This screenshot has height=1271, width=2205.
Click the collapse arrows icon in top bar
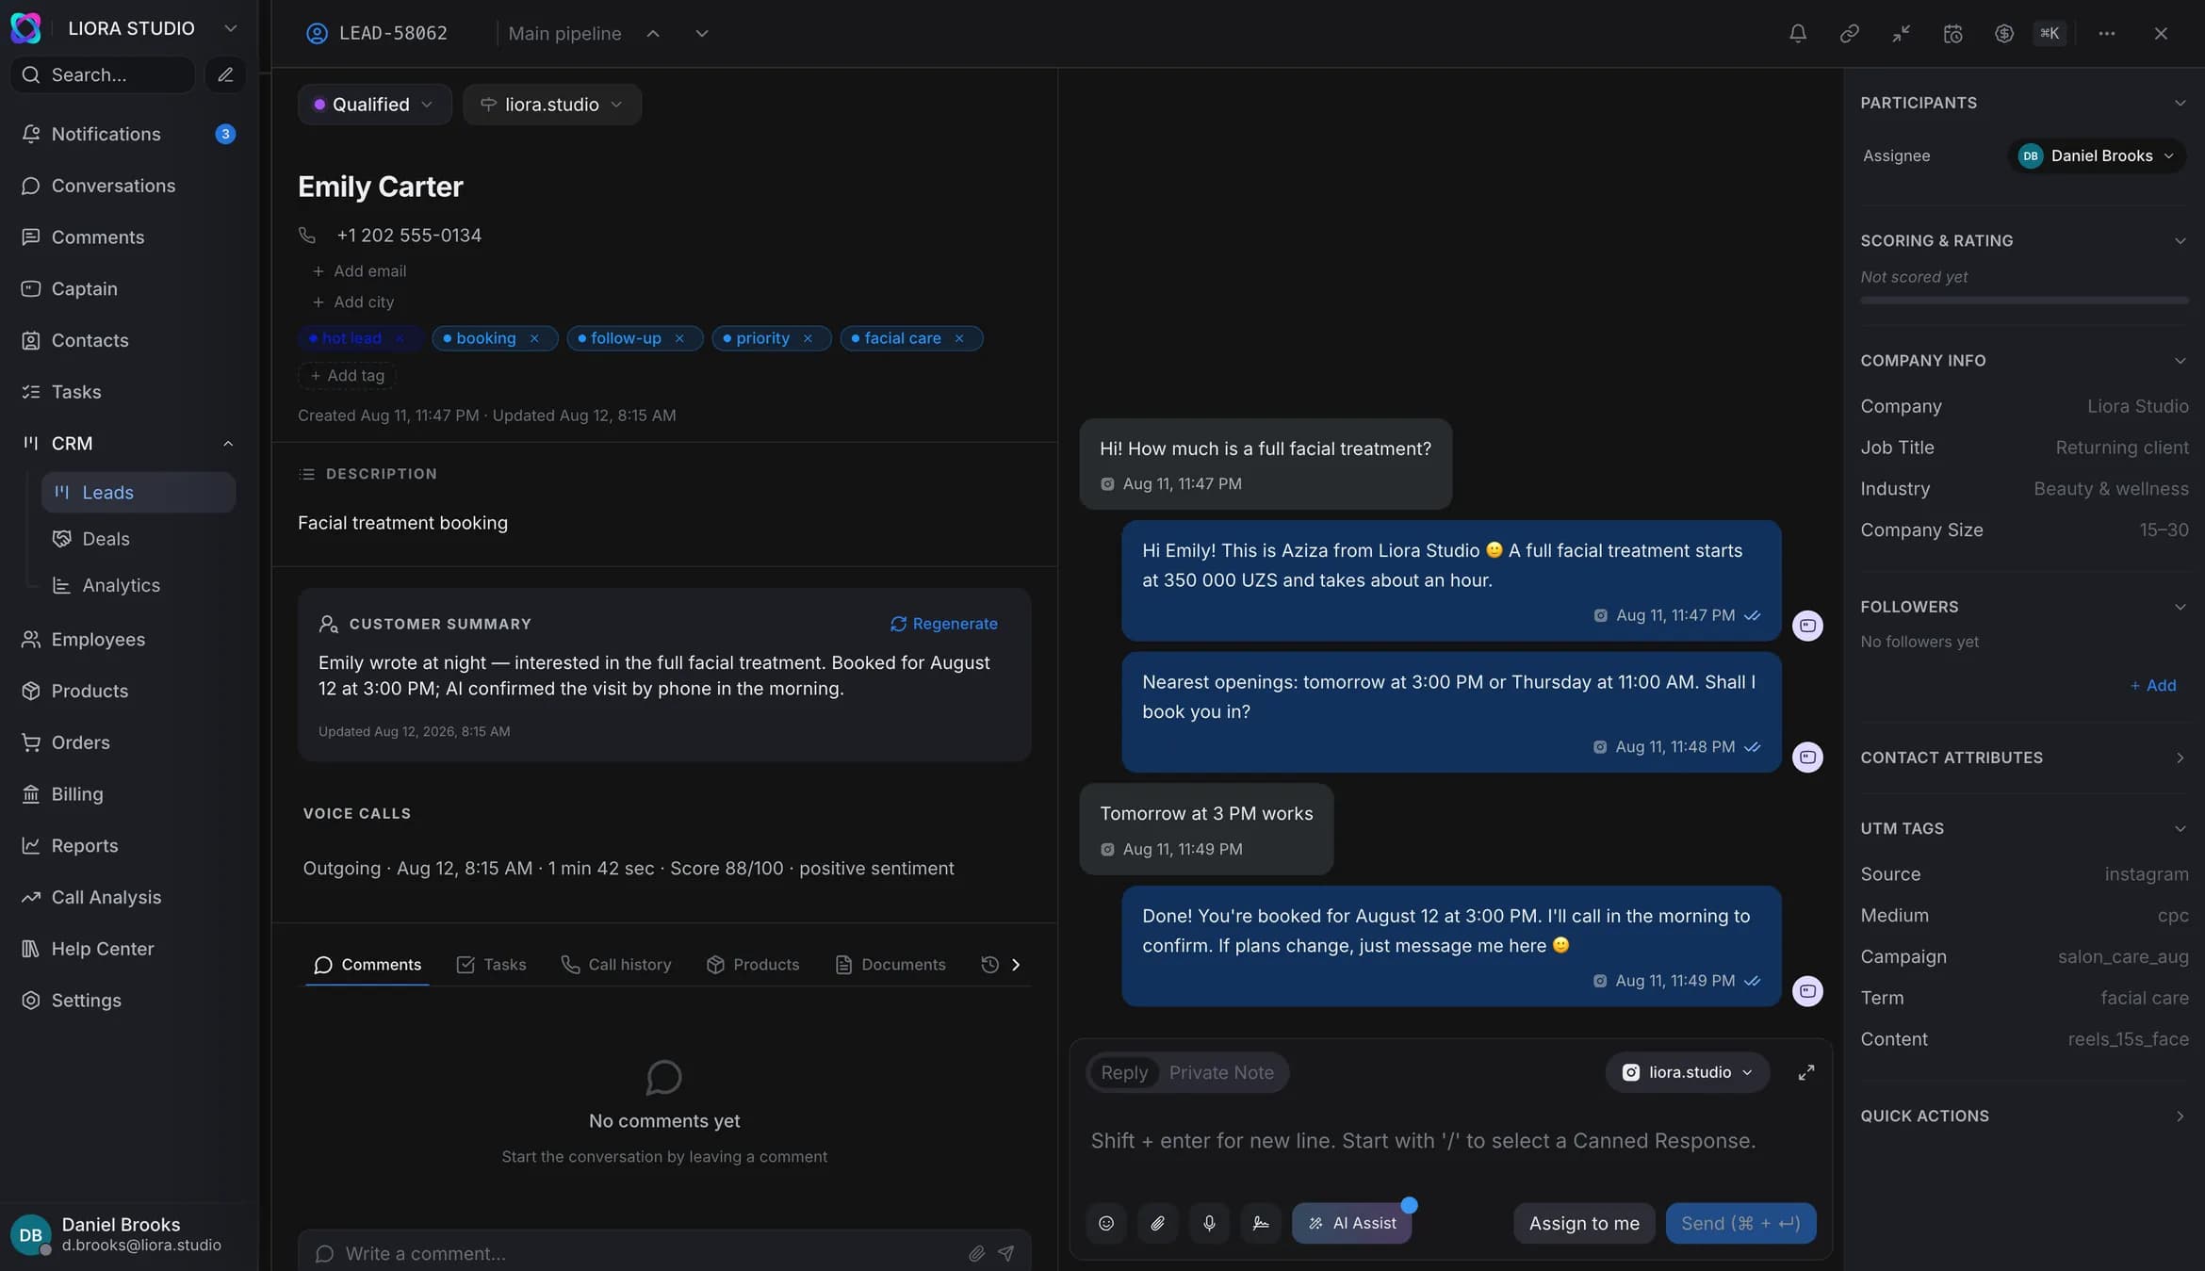click(x=1901, y=33)
